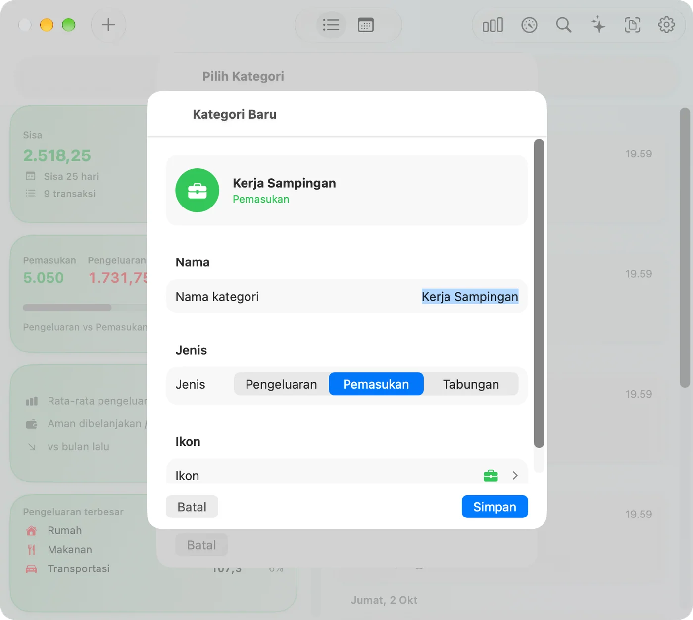Open the settings gear icon
Viewport: 693px width, 620px height.
(x=666, y=25)
